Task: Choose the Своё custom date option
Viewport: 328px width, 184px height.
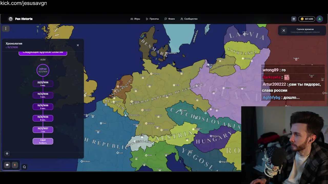Action: [43, 141]
